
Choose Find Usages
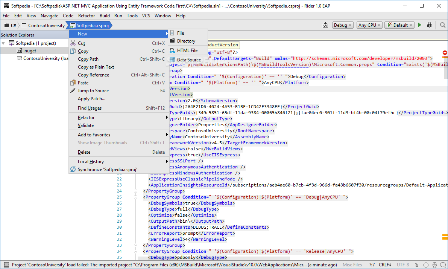(118, 108)
